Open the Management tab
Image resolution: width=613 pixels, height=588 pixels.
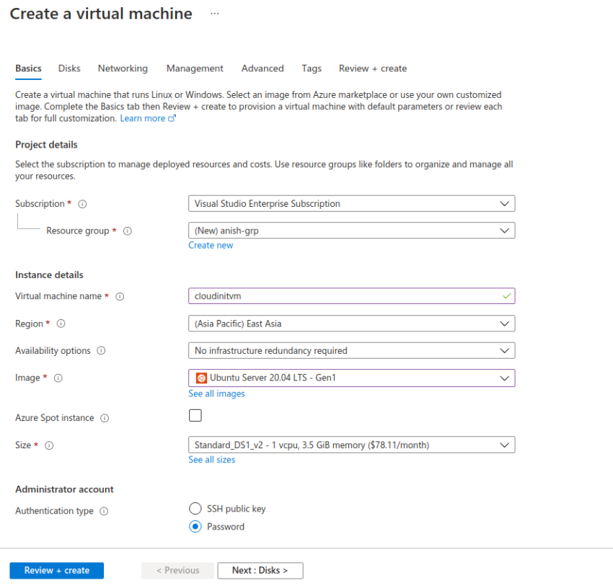(x=194, y=68)
